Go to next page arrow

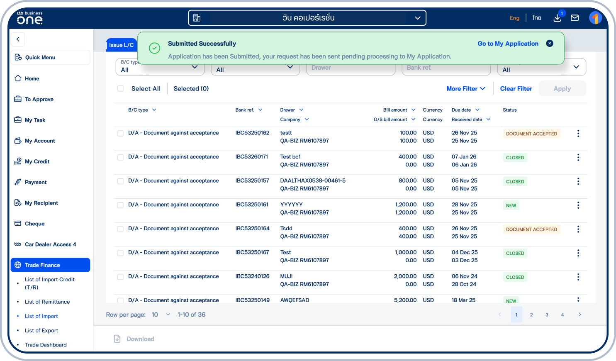coord(579,315)
